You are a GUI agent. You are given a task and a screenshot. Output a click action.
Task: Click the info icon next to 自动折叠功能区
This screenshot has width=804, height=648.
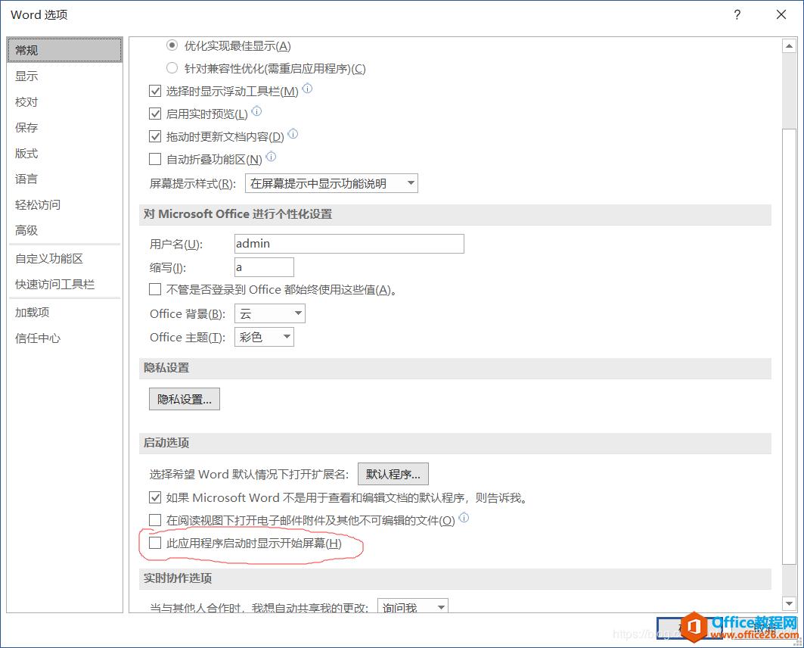[270, 157]
